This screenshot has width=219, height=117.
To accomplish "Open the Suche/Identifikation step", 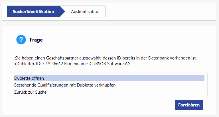I will (x=33, y=12).
